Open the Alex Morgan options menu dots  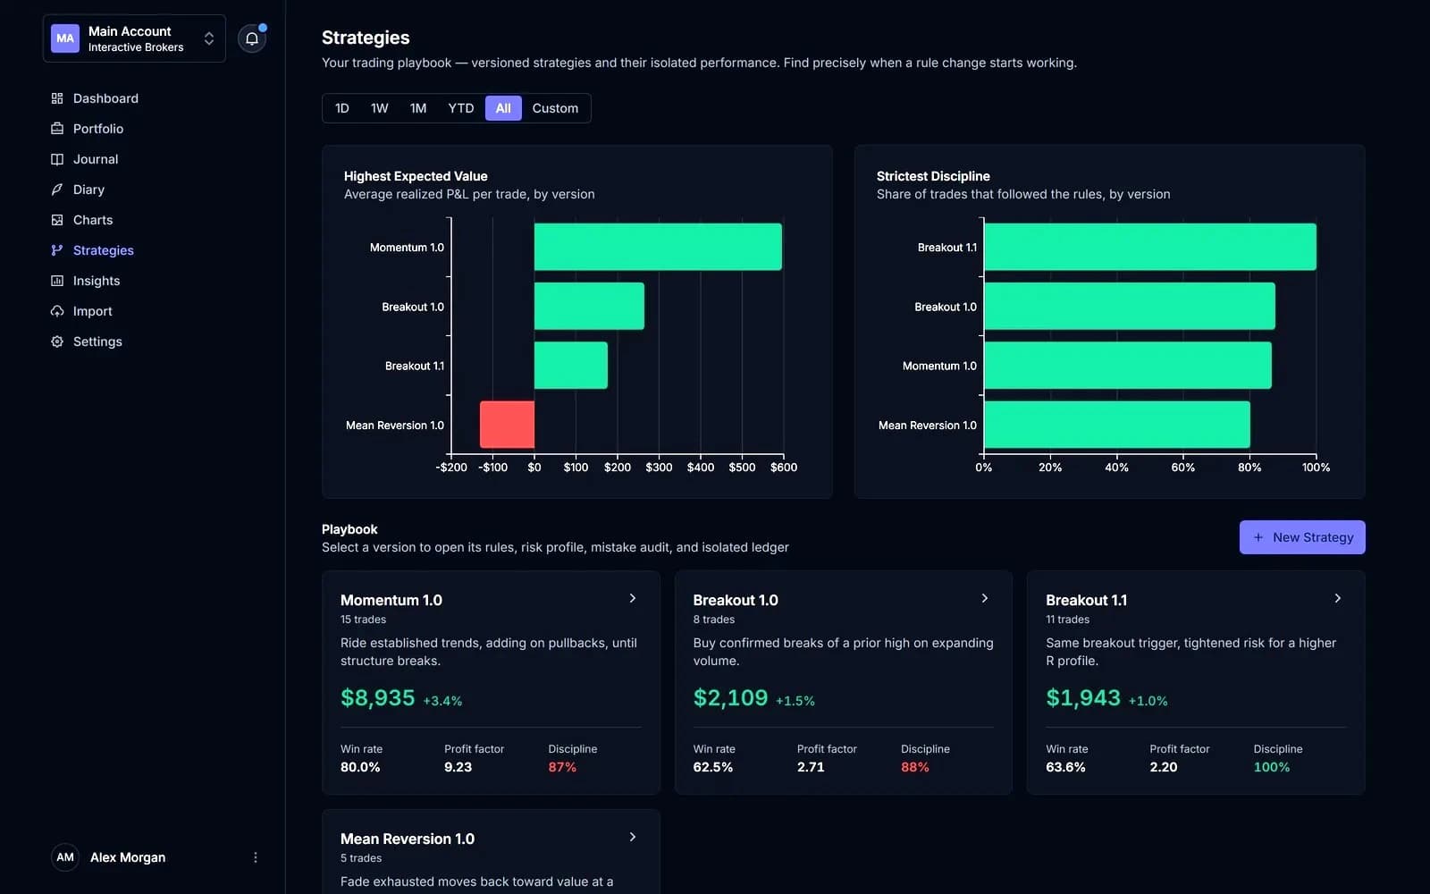pos(256,857)
